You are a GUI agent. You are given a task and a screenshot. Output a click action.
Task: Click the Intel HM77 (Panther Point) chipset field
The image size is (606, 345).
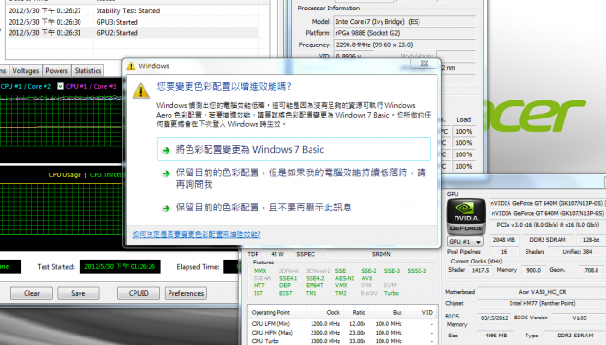(x=543, y=303)
